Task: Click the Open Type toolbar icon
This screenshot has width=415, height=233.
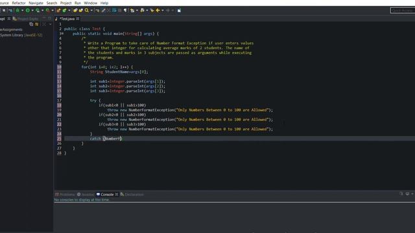Action: pyautogui.click(x=75, y=10)
